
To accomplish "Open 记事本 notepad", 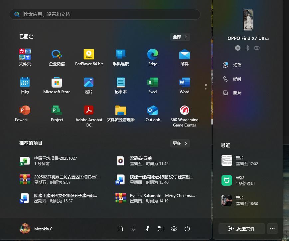I will pos(121,85).
